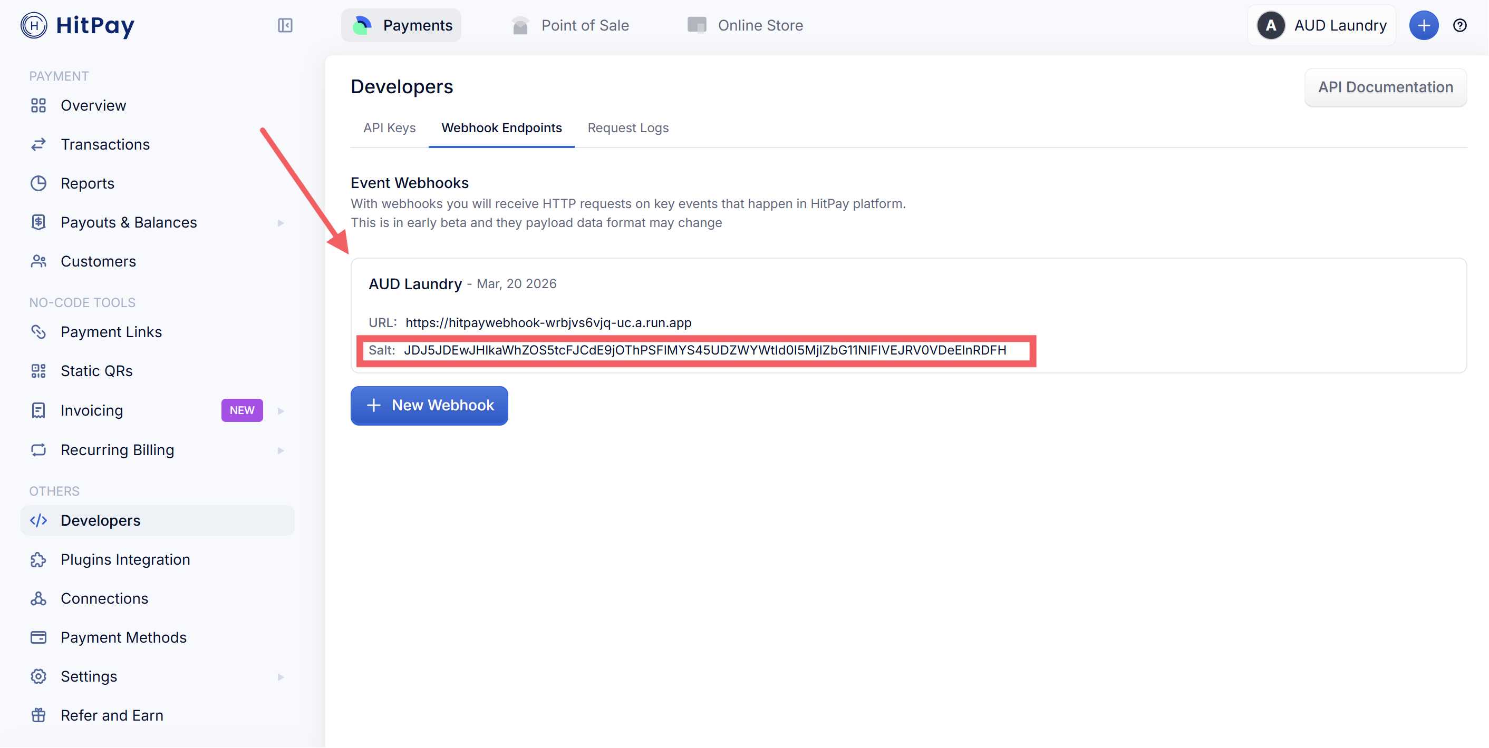Click the Point of Sale icon
The height and width of the screenshot is (748, 1489).
click(520, 25)
